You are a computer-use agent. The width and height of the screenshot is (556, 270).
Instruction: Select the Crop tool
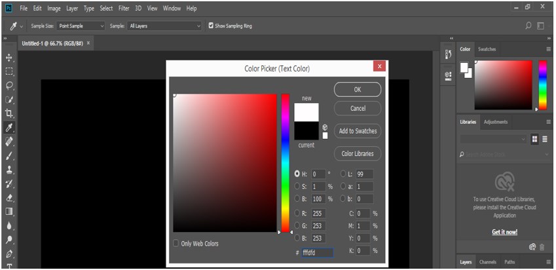pyautogui.click(x=9, y=113)
